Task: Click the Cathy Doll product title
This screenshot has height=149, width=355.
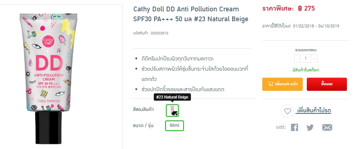Action: pyautogui.click(x=191, y=14)
